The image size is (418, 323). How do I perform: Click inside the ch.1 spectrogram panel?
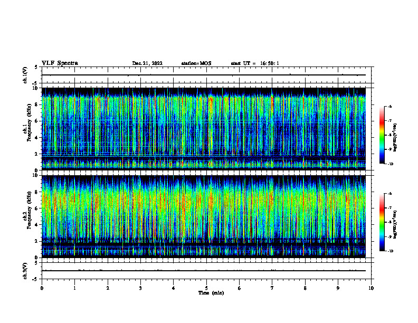203,129
